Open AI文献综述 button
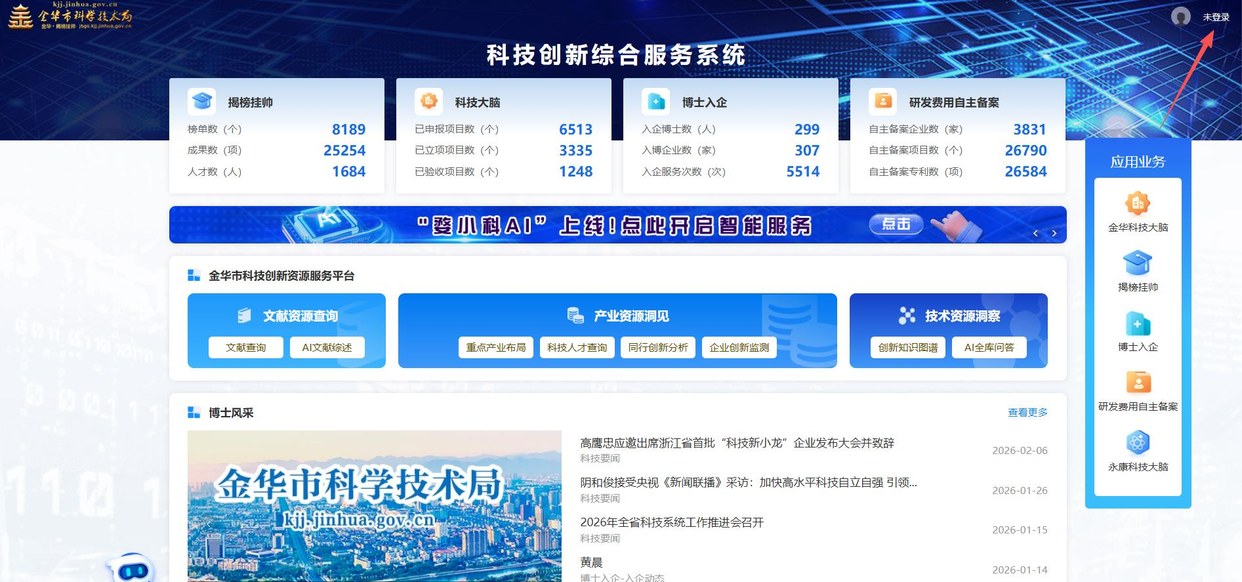The image size is (1242, 582). pos(327,348)
